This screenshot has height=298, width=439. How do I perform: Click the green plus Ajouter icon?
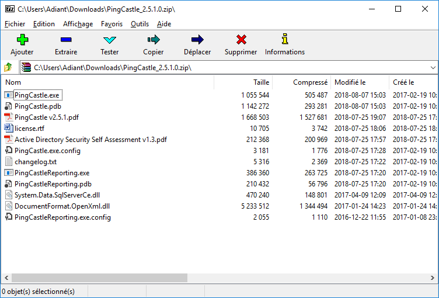click(x=22, y=40)
